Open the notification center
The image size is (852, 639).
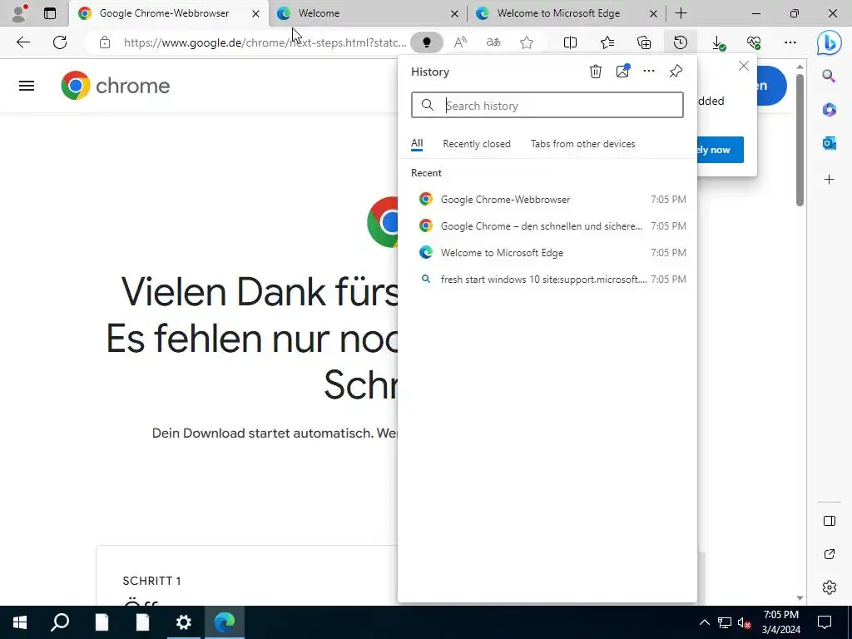825,622
